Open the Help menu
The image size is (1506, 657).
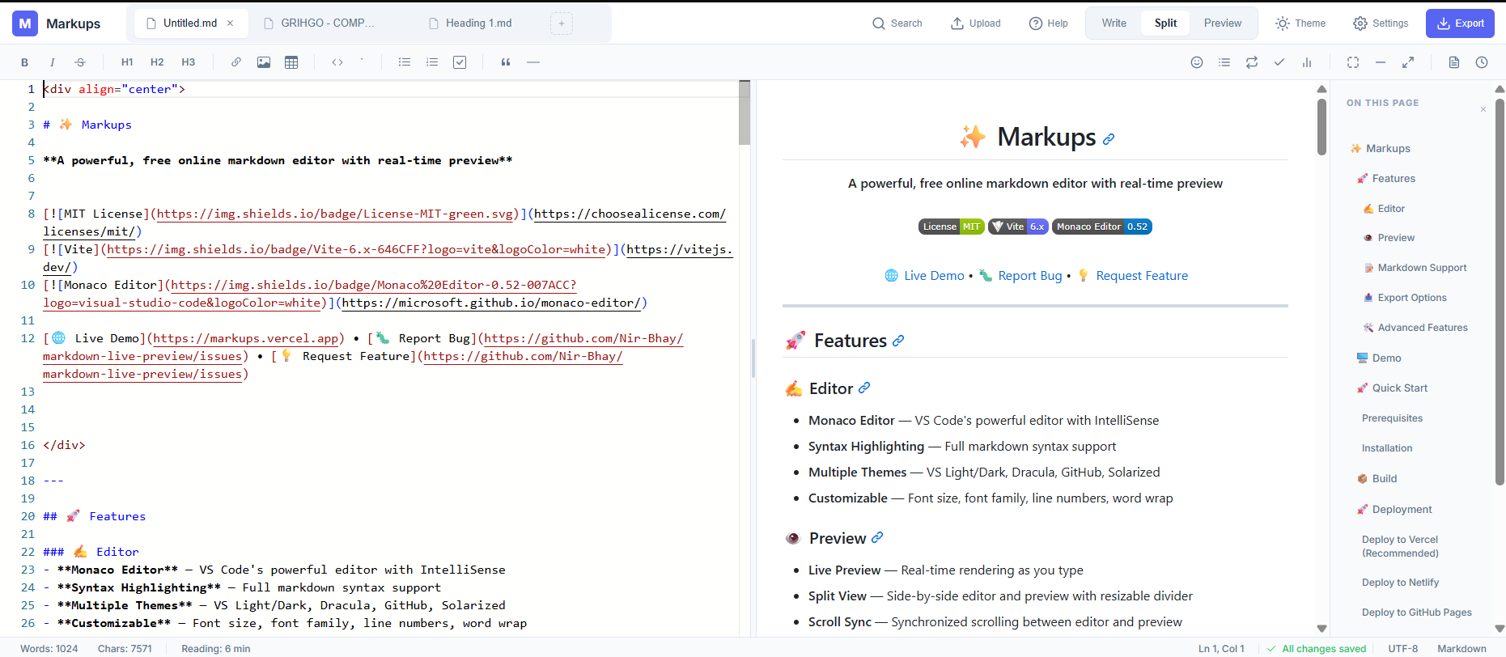pos(1049,23)
